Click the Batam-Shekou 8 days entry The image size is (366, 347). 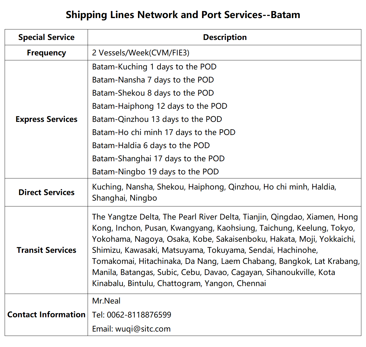153,93
